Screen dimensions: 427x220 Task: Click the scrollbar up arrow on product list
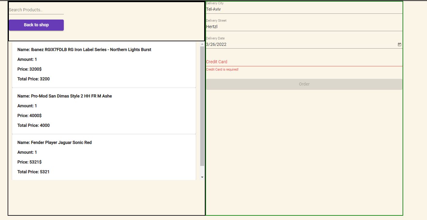[x=202, y=43]
